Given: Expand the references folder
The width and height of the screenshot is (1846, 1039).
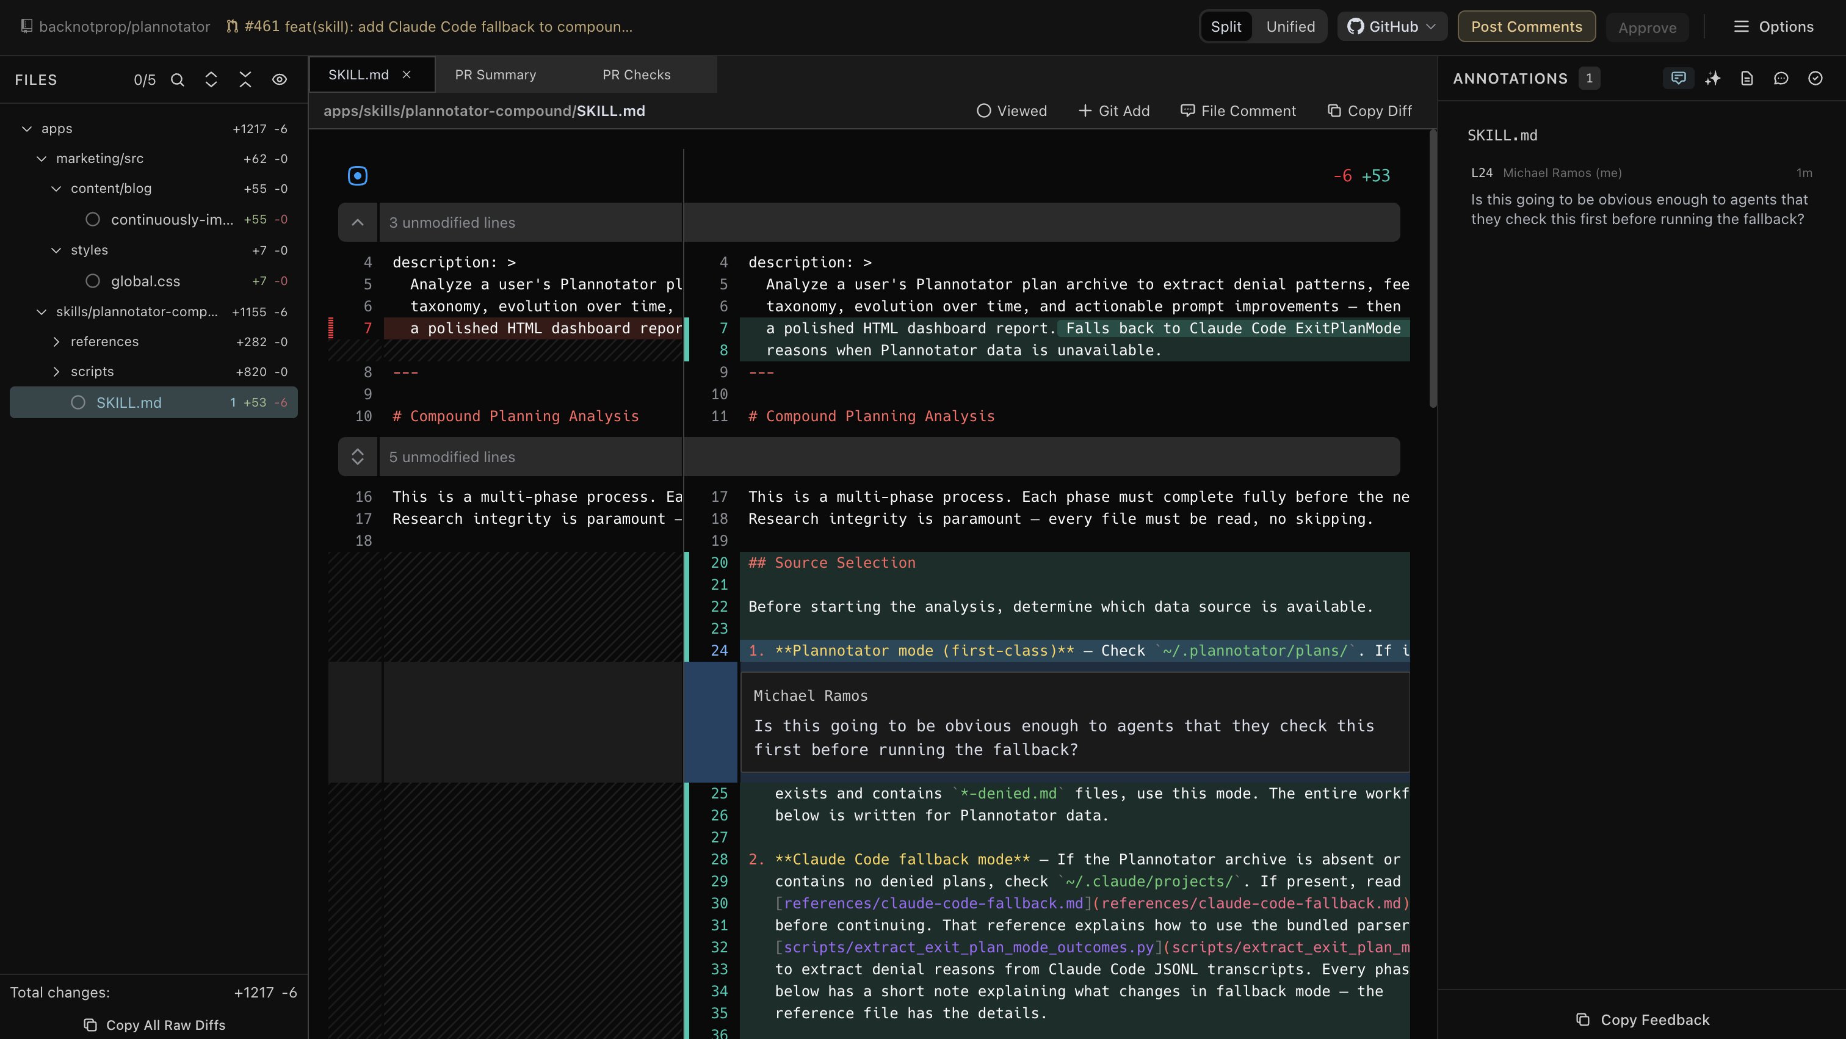Looking at the screenshot, I should pyautogui.click(x=57, y=342).
